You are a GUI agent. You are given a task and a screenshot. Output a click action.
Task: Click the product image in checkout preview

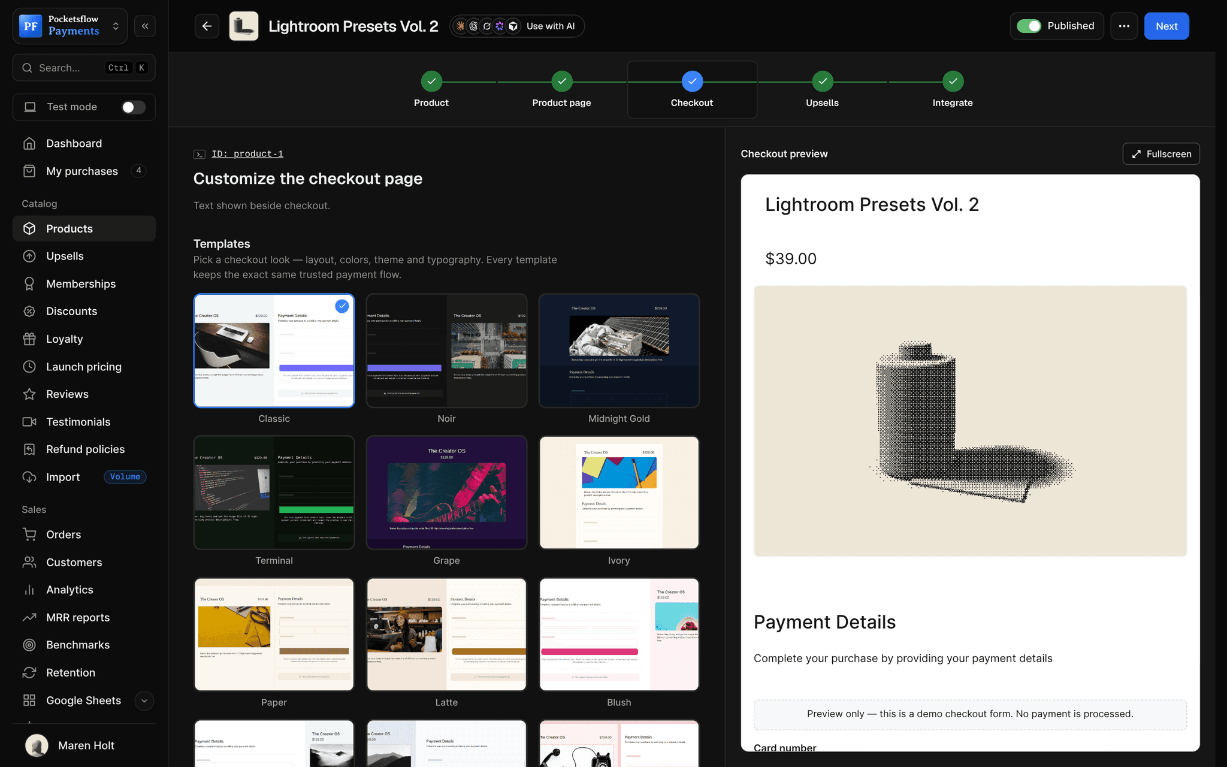(970, 421)
